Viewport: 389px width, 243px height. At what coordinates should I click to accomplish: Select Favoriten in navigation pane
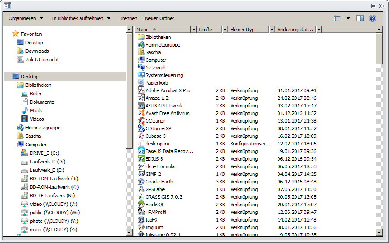click(31, 34)
